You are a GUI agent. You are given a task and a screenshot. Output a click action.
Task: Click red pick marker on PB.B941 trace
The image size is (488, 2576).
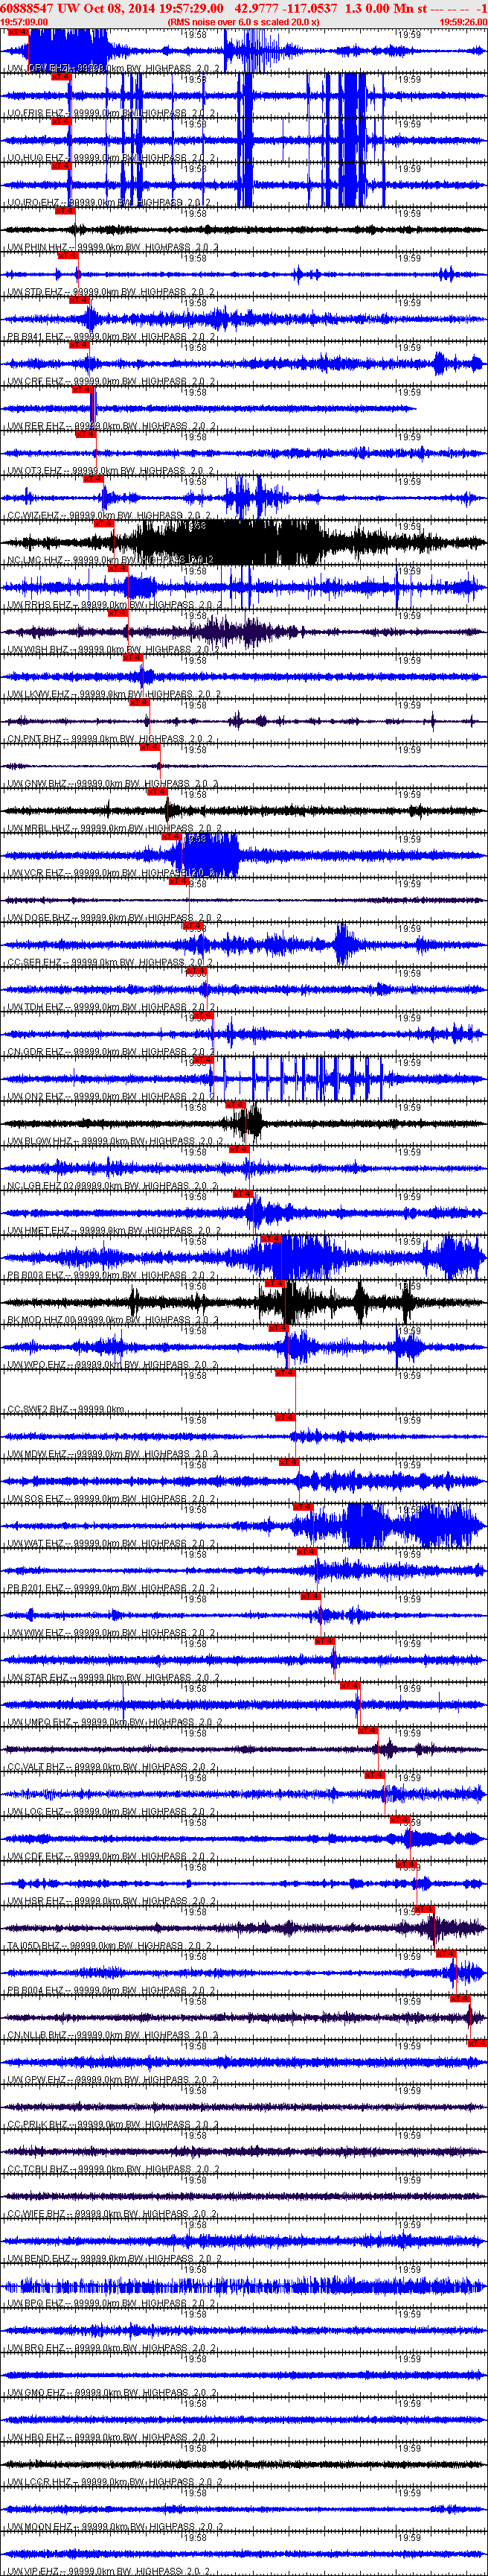pyautogui.click(x=80, y=300)
